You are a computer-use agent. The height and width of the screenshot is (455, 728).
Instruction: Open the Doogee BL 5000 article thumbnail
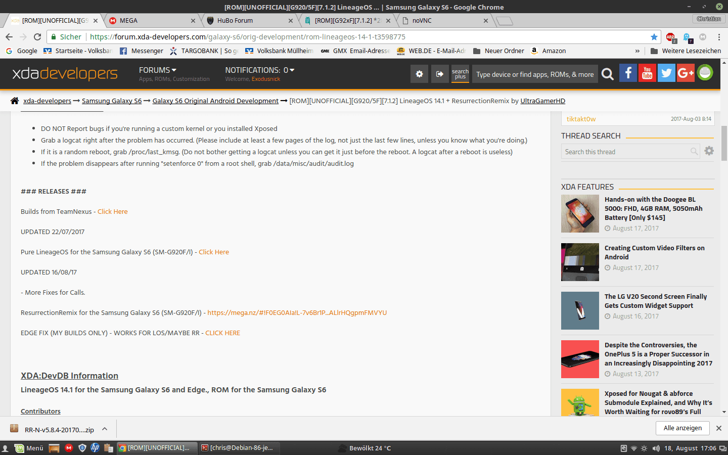pyautogui.click(x=580, y=214)
